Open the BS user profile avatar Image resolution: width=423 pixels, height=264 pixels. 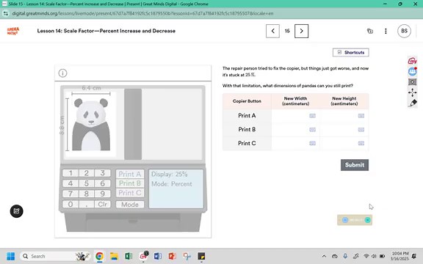404,31
